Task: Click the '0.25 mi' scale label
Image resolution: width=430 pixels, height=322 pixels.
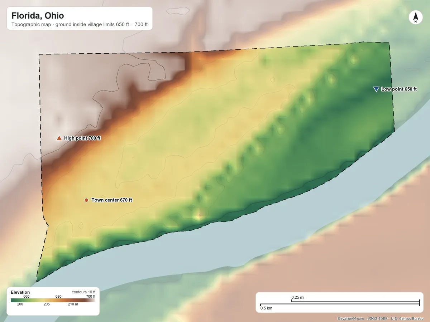Action: click(298, 297)
